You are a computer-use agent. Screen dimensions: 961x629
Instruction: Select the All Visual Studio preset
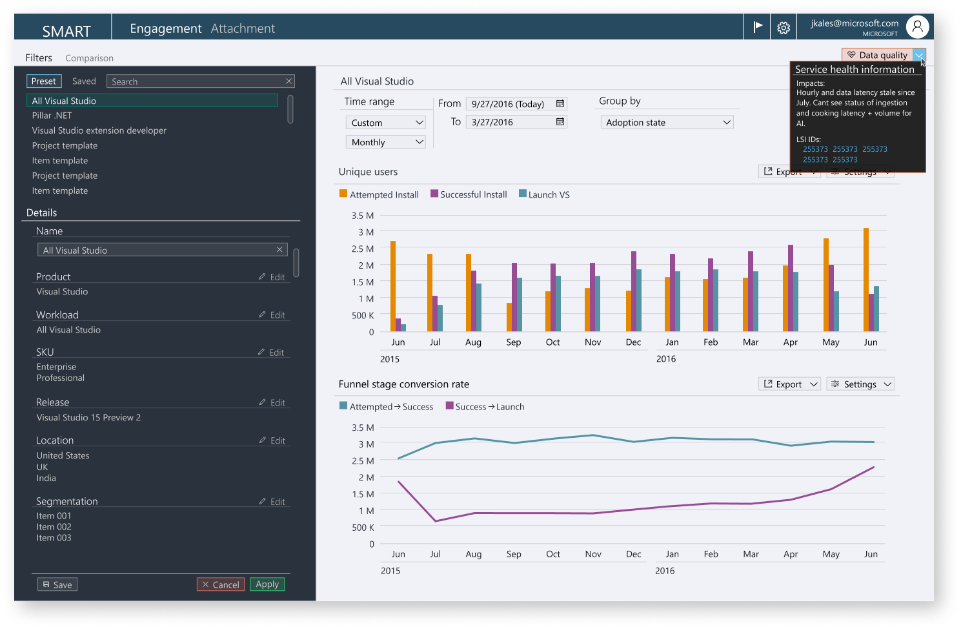point(152,101)
